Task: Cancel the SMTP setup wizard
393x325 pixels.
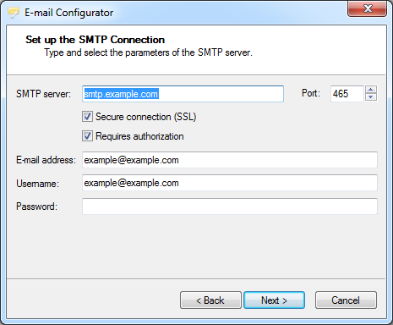Action: (346, 300)
